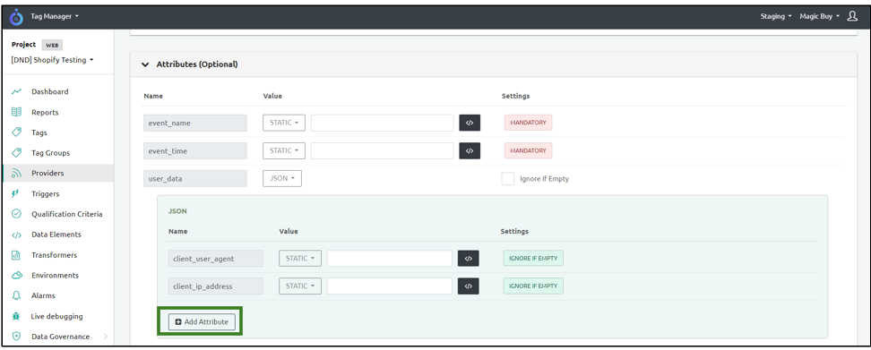This screenshot has height=350, width=871.
Task: Click the Reports book icon
Action: pyautogui.click(x=17, y=112)
